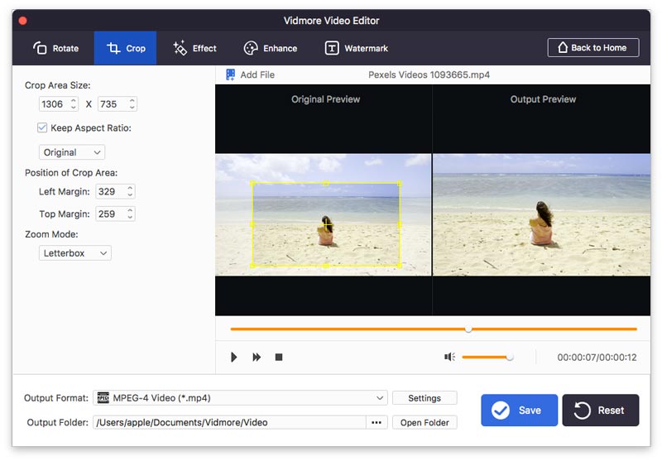Save the cropped video

pos(519,410)
